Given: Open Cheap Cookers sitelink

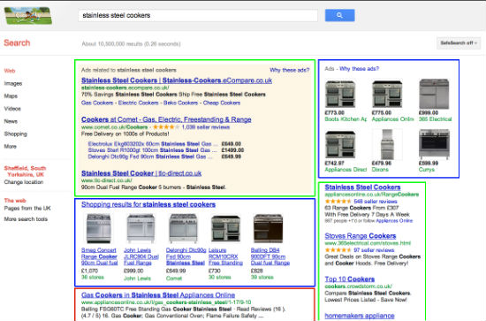Looking at the screenshot, I should (222, 103).
